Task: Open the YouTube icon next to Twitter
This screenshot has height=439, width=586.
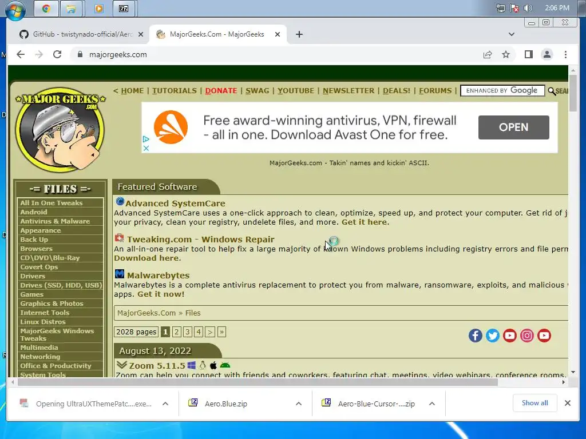Action: click(x=510, y=335)
